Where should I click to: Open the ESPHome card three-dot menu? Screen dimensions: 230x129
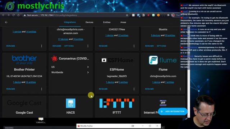coord(134,89)
